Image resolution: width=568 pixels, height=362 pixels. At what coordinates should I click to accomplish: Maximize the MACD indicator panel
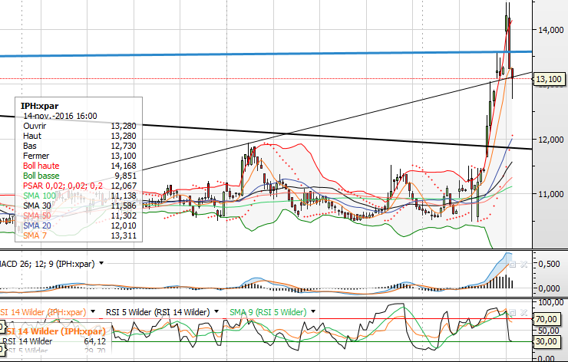[x=514, y=263]
